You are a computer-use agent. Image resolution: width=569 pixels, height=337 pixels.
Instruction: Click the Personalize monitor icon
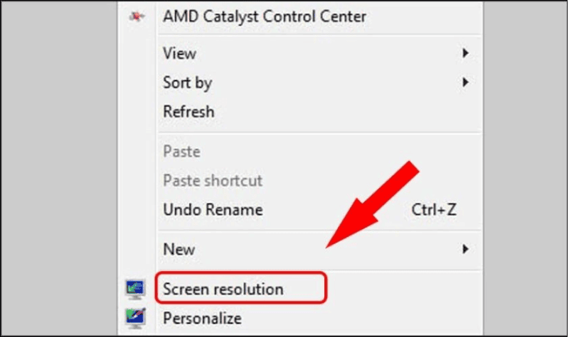[x=134, y=317]
